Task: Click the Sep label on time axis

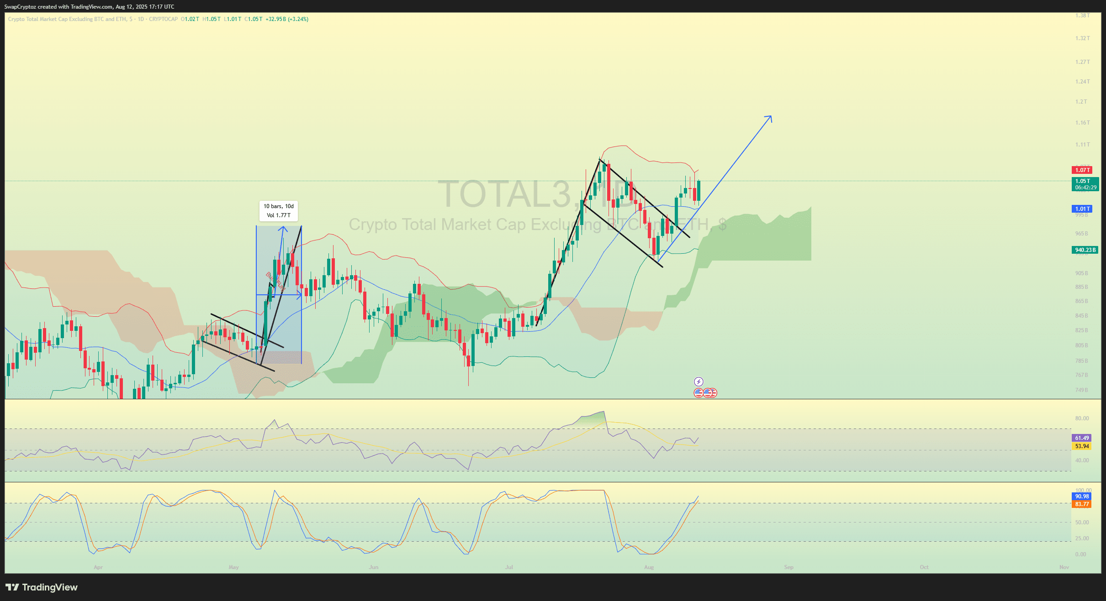Action: tap(788, 567)
